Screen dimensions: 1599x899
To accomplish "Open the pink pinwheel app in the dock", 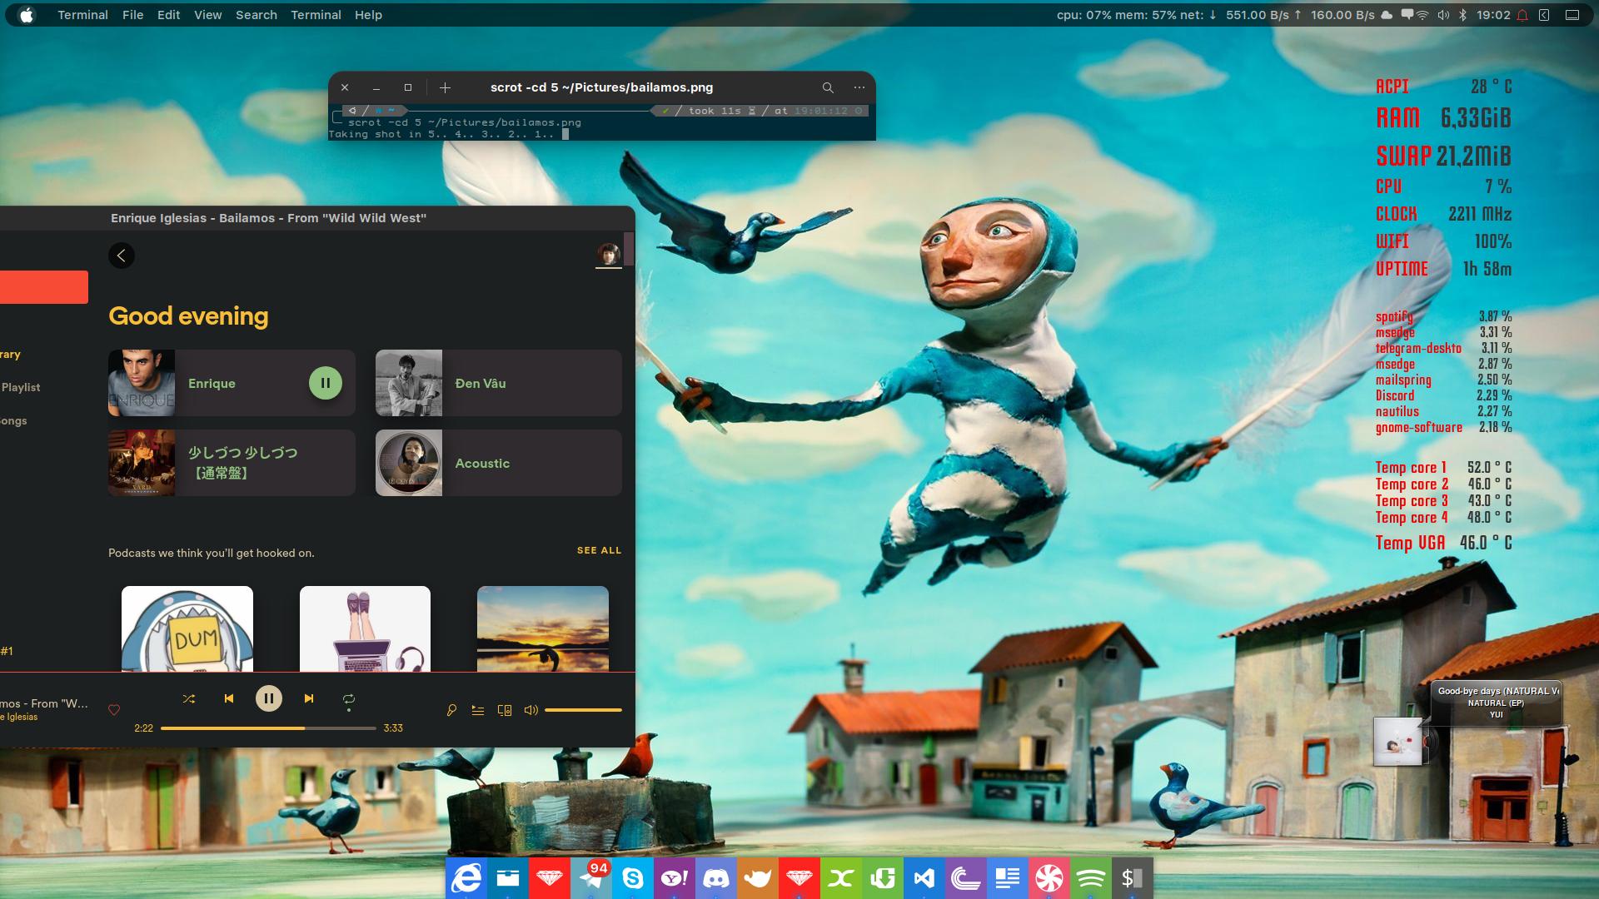I will 1049,878.
